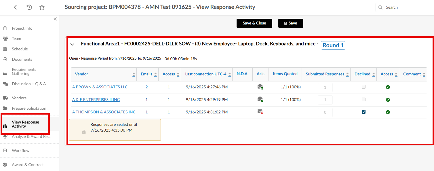Click green access check for A THOMPSON & ASSOCIATES
Image resolution: width=434 pixels, height=171 pixels.
coord(388,112)
